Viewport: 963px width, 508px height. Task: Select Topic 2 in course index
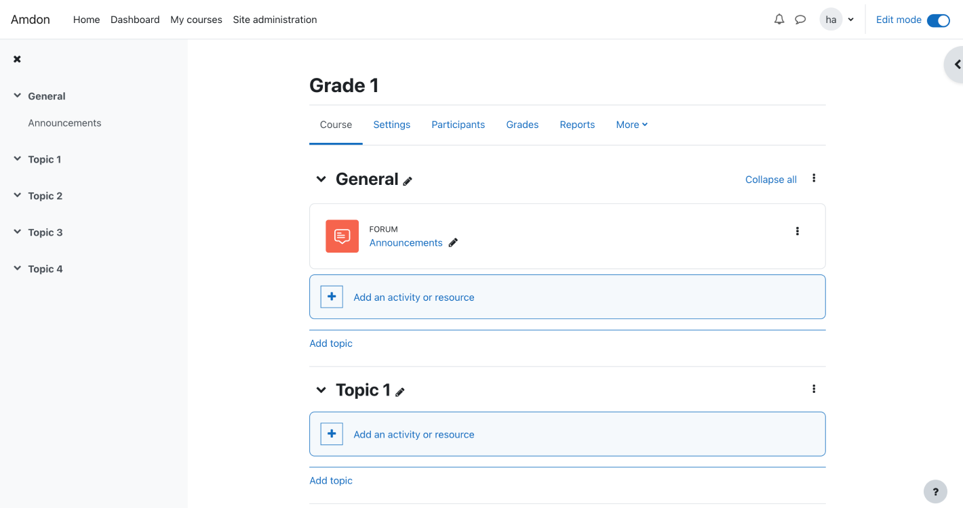[45, 196]
